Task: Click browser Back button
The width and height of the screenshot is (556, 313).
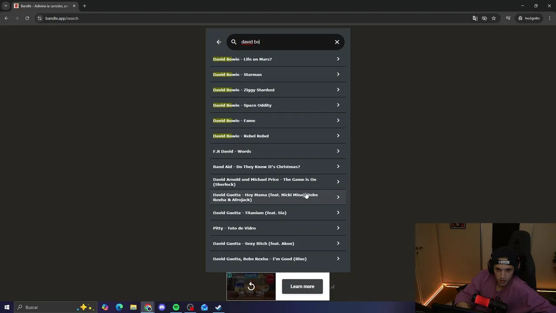Action: point(6,18)
